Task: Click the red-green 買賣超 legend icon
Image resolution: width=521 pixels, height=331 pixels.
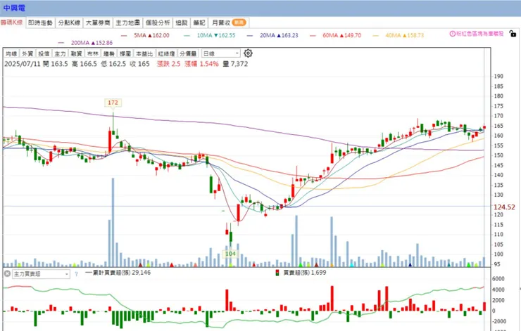Action: pyautogui.click(x=277, y=273)
